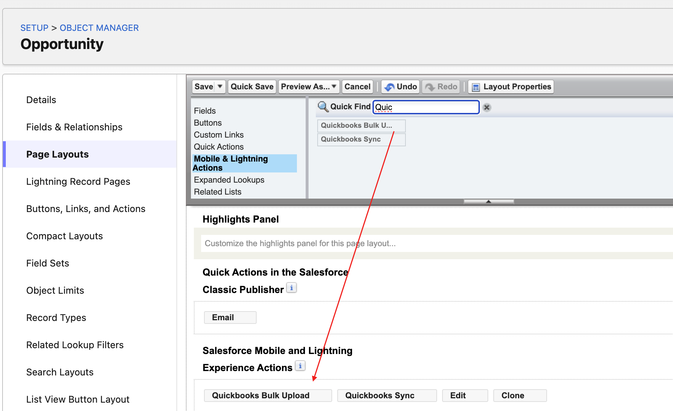The width and height of the screenshot is (673, 411).
Task: Cancel the page layout edits
Action: [x=358, y=86]
